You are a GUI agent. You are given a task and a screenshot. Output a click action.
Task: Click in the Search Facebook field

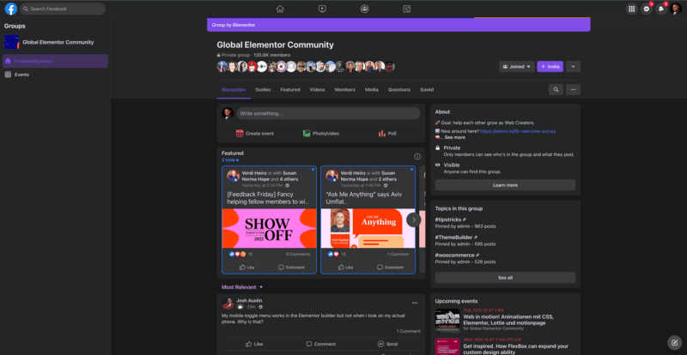pos(63,9)
